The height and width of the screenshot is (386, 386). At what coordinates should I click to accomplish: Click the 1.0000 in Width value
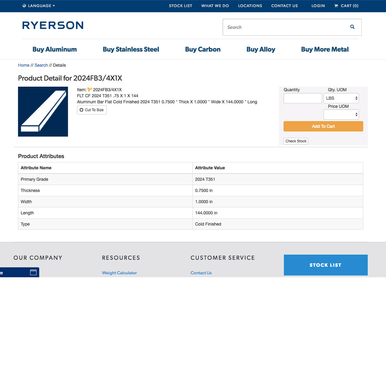(x=203, y=202)
